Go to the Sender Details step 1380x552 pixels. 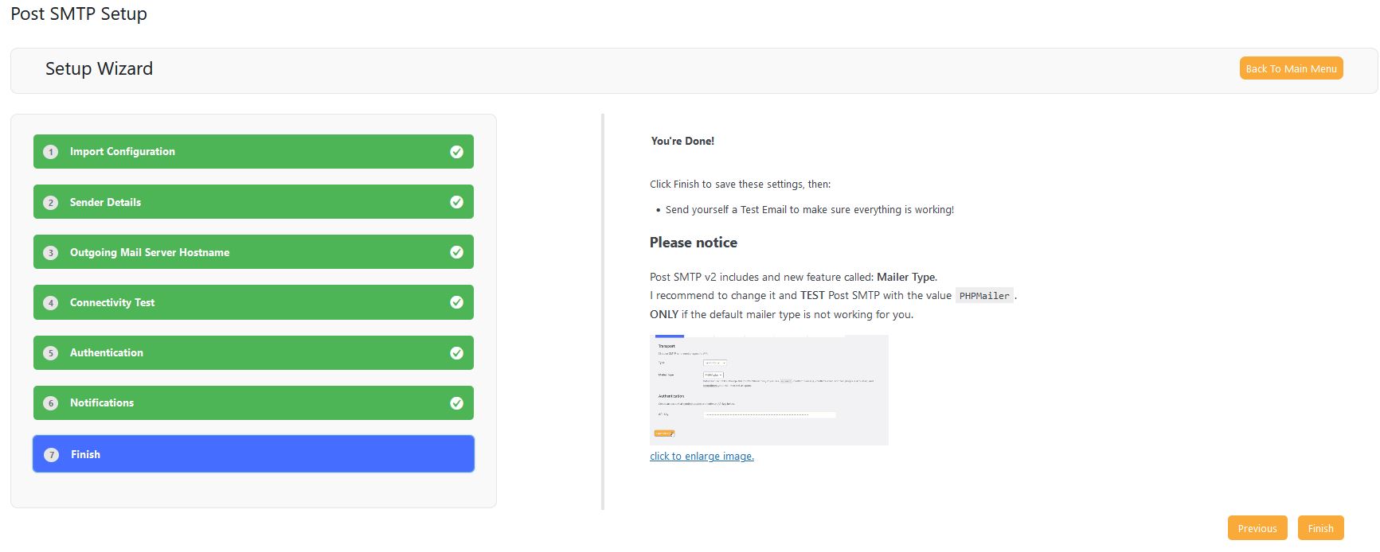coord(253,202)
